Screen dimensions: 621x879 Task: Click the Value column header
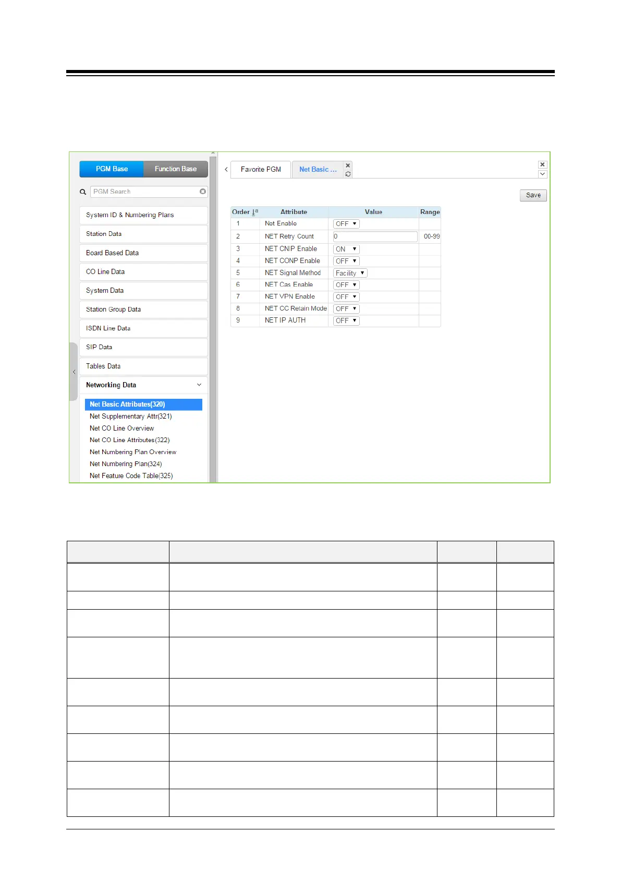click(x=373, y=212)
